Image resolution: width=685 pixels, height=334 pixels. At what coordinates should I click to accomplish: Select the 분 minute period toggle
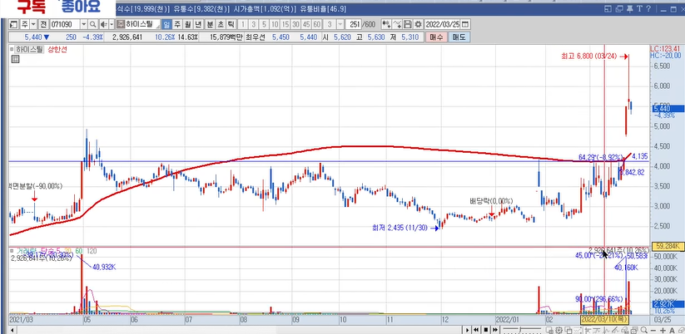tap(210, 24)
